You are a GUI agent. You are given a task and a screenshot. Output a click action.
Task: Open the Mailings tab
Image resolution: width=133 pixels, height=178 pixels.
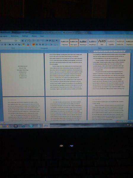coord(25,36)
